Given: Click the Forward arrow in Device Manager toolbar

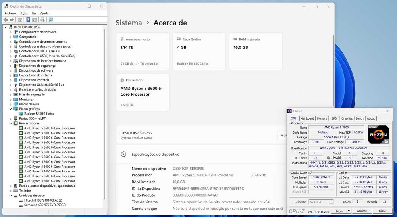Looking at the screenshot, I should pyautogui.click(x=12, y=20).
